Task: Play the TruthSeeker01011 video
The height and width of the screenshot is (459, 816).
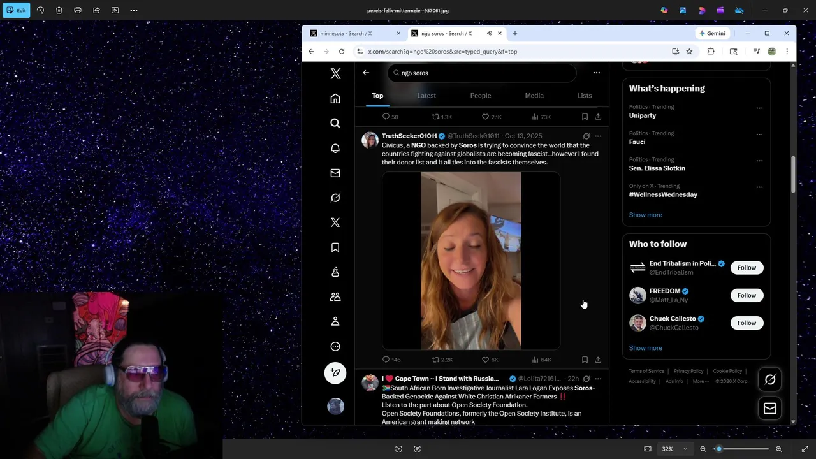Action: pyautogui.click(x=471, y=261)
